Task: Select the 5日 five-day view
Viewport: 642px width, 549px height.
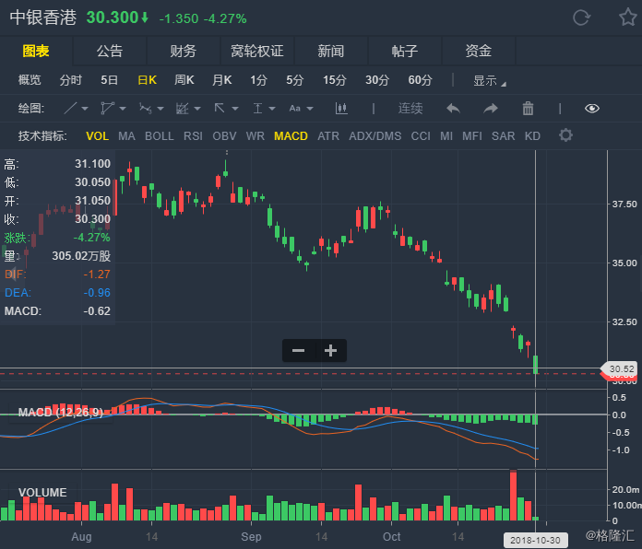Action: tap(110, 80)
